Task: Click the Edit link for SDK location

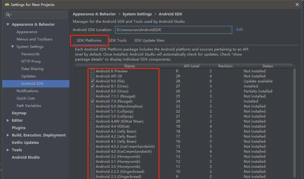Action: point(239,30)
